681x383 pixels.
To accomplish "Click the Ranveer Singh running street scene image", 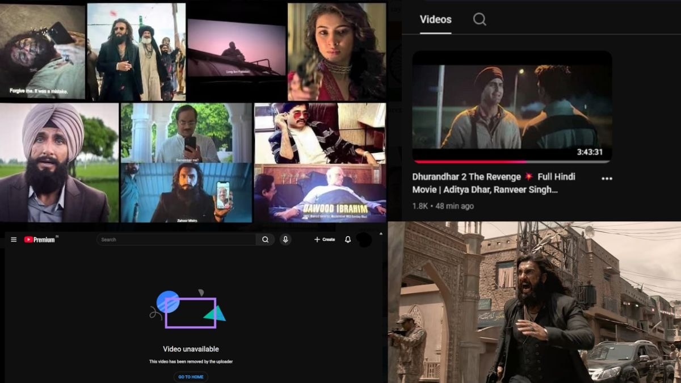I will 533,304.
